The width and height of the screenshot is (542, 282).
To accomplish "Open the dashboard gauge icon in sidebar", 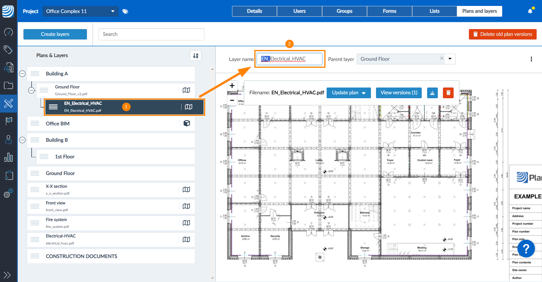I will click(8, 32).
